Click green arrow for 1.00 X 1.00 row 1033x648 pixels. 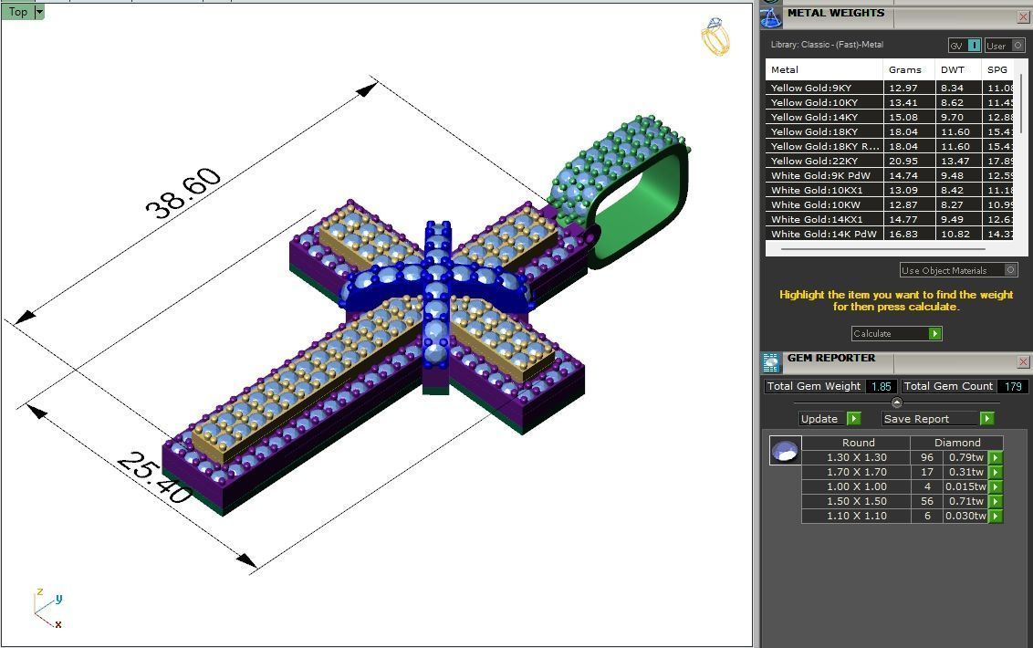996,486
